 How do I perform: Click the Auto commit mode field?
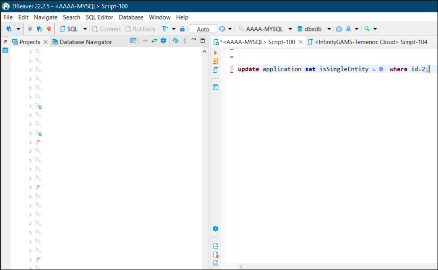[x=203, y=29]
